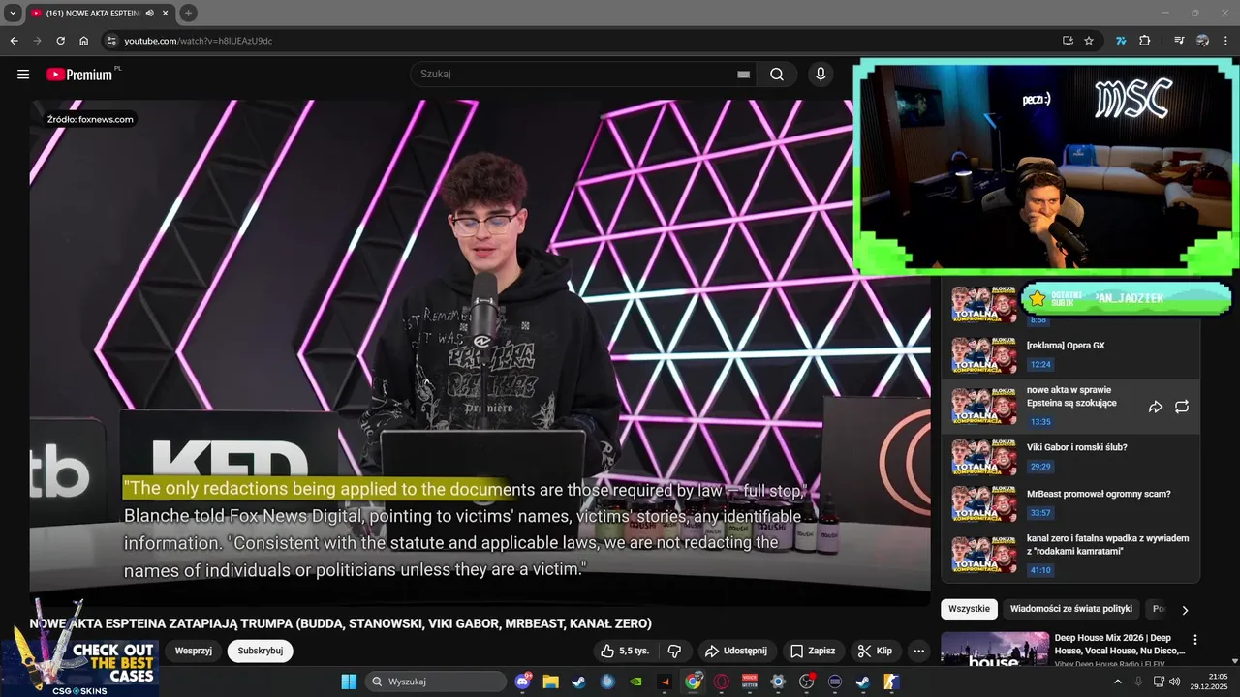Image resolution: width=1240 pixels, height=697 pixels.
Task: Jump to chapter Viki Gabor i romski ślub?
Action: pos(1070,457)
